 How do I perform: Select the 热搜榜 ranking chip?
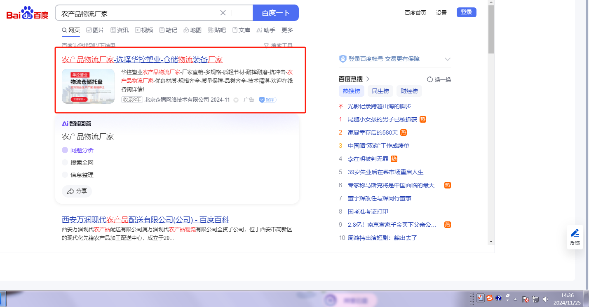[351, 91]
